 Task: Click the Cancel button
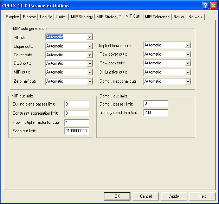[146, 196]
